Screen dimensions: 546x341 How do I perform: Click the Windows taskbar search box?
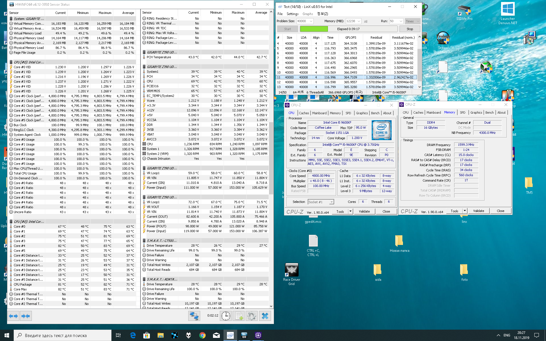pos(63,335)
